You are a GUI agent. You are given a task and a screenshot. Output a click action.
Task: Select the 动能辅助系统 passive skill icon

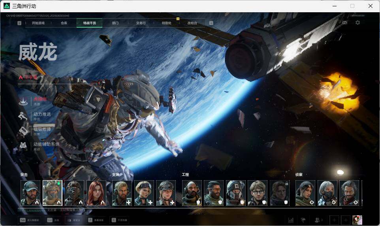(23, 146)
